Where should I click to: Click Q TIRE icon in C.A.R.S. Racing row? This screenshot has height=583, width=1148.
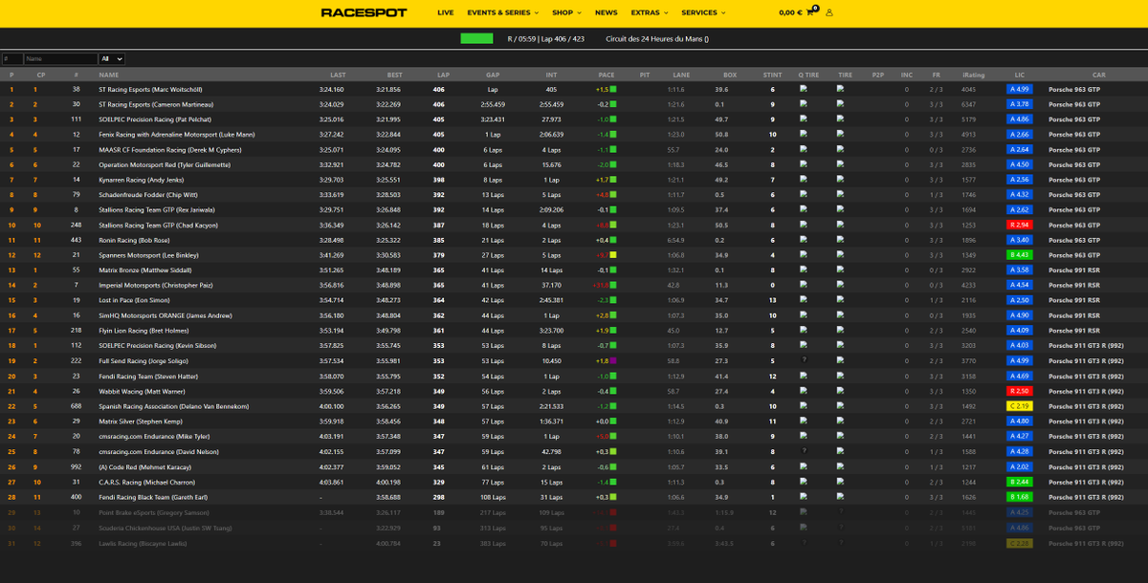point(804,482)
